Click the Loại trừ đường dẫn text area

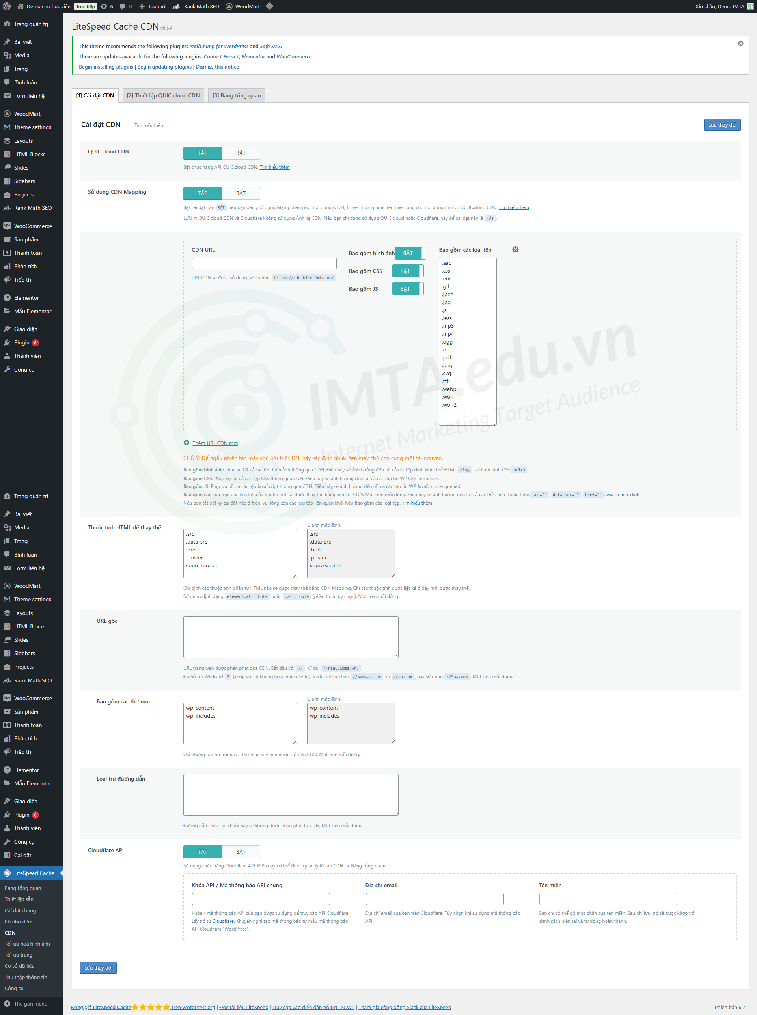coord(291,795)
